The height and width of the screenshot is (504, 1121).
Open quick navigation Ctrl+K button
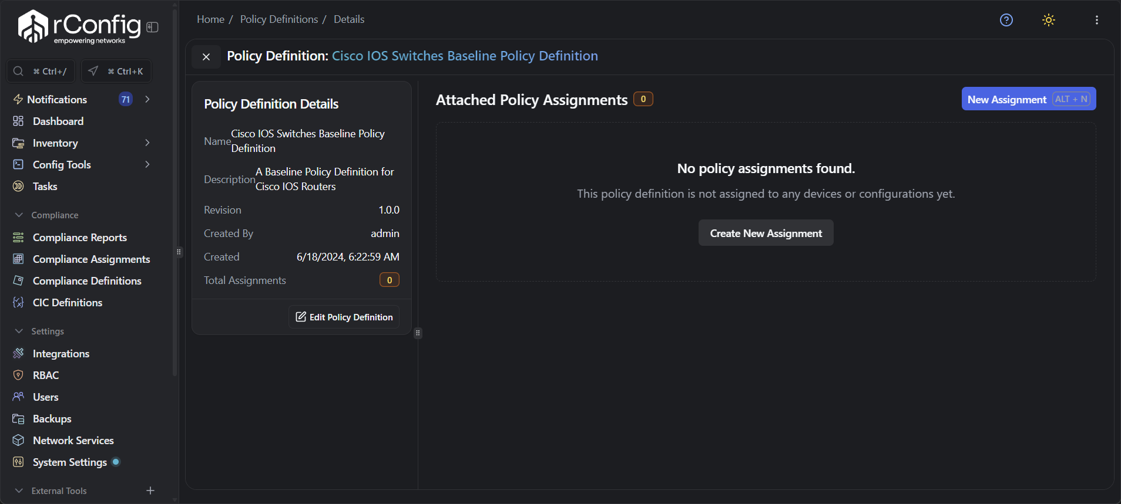[116, 71]
